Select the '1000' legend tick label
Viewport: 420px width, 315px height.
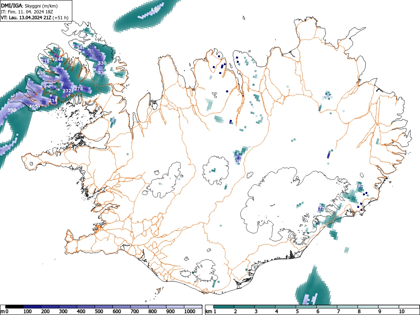tap(190, 312)
